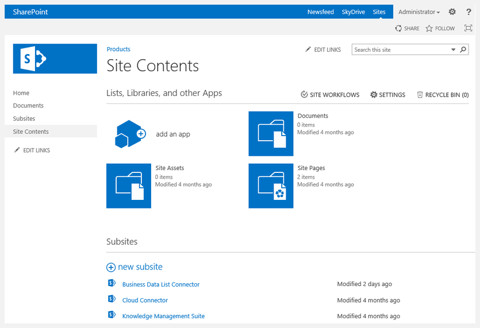Toggle focus on content mode icon
Screen dimensions: 480x328
point(468,28)
